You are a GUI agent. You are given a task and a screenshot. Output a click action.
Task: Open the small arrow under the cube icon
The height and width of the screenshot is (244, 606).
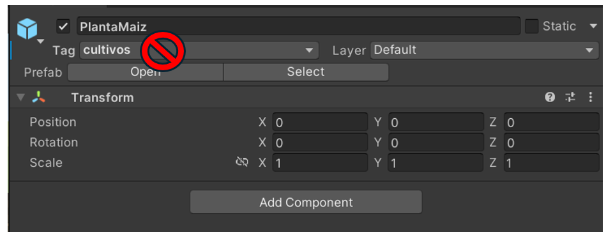(x=40, y=41)
